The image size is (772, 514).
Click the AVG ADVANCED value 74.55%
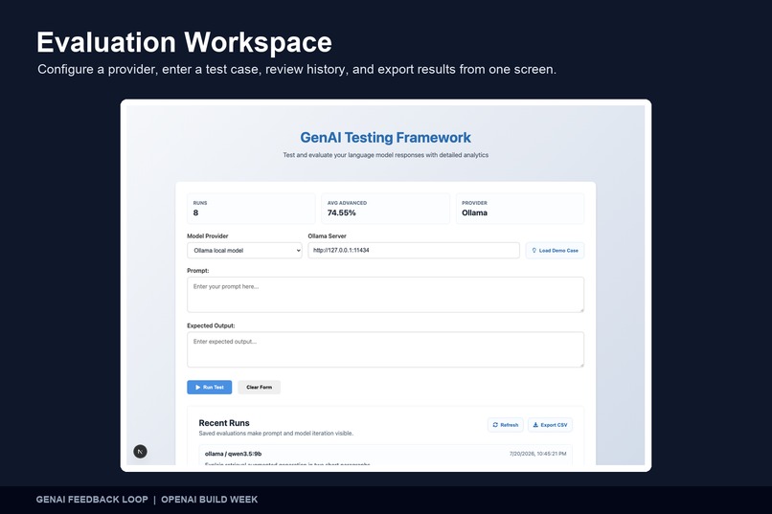coord(342,213)
